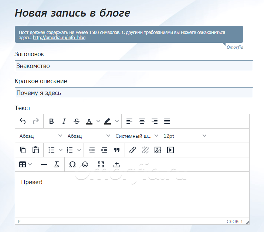Image resolution: width=264 pixels, height=232 pixels.
Task: Open the first Абзац format dropdown
Action: 41,136
